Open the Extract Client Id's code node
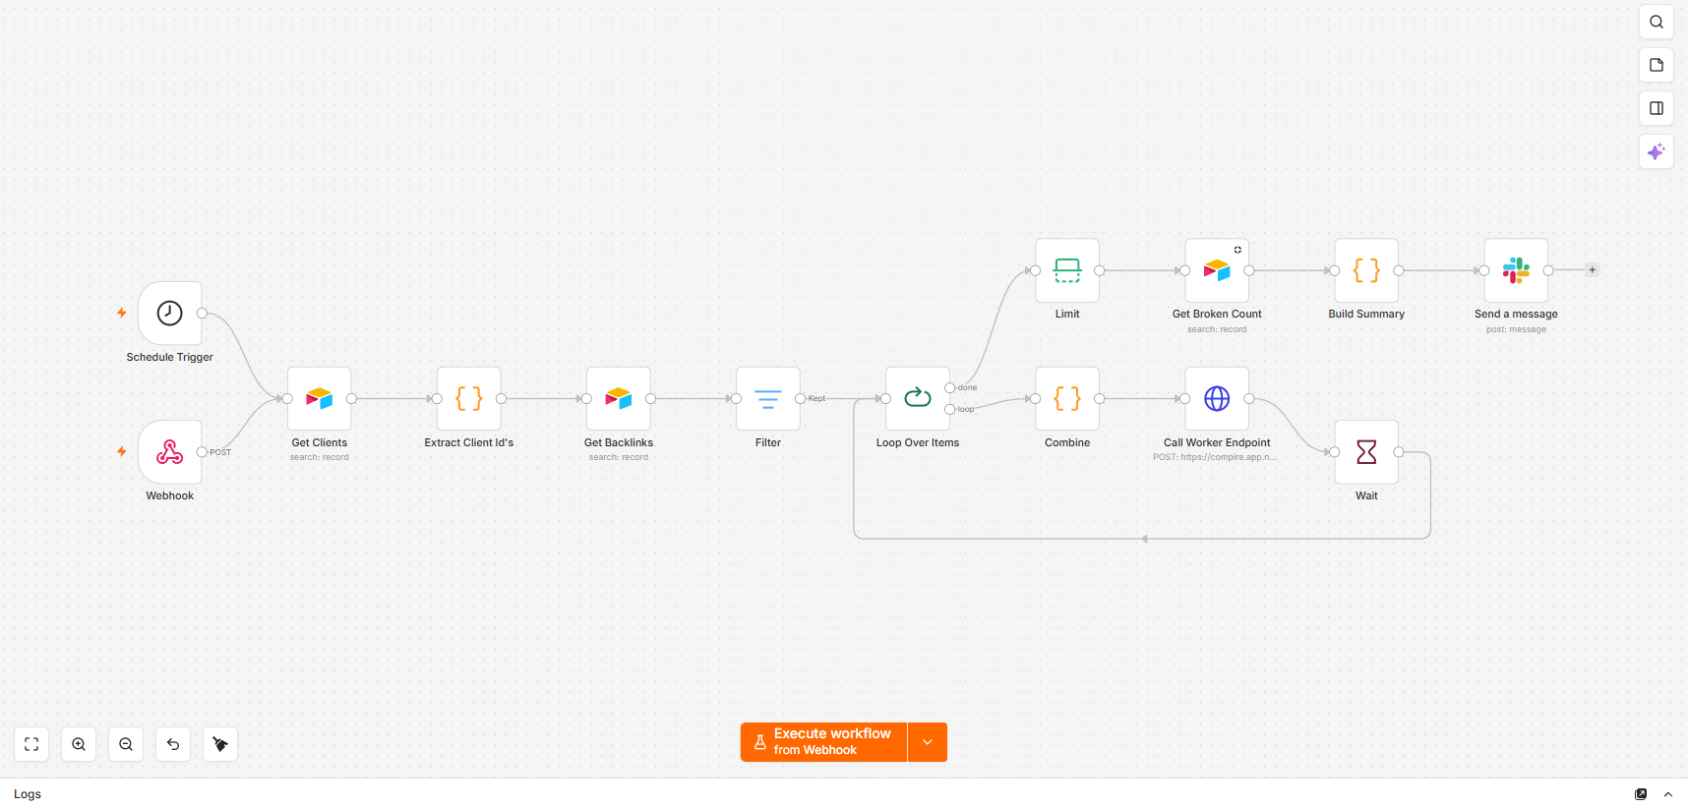 pyautogui.click(x=469, y=398)
